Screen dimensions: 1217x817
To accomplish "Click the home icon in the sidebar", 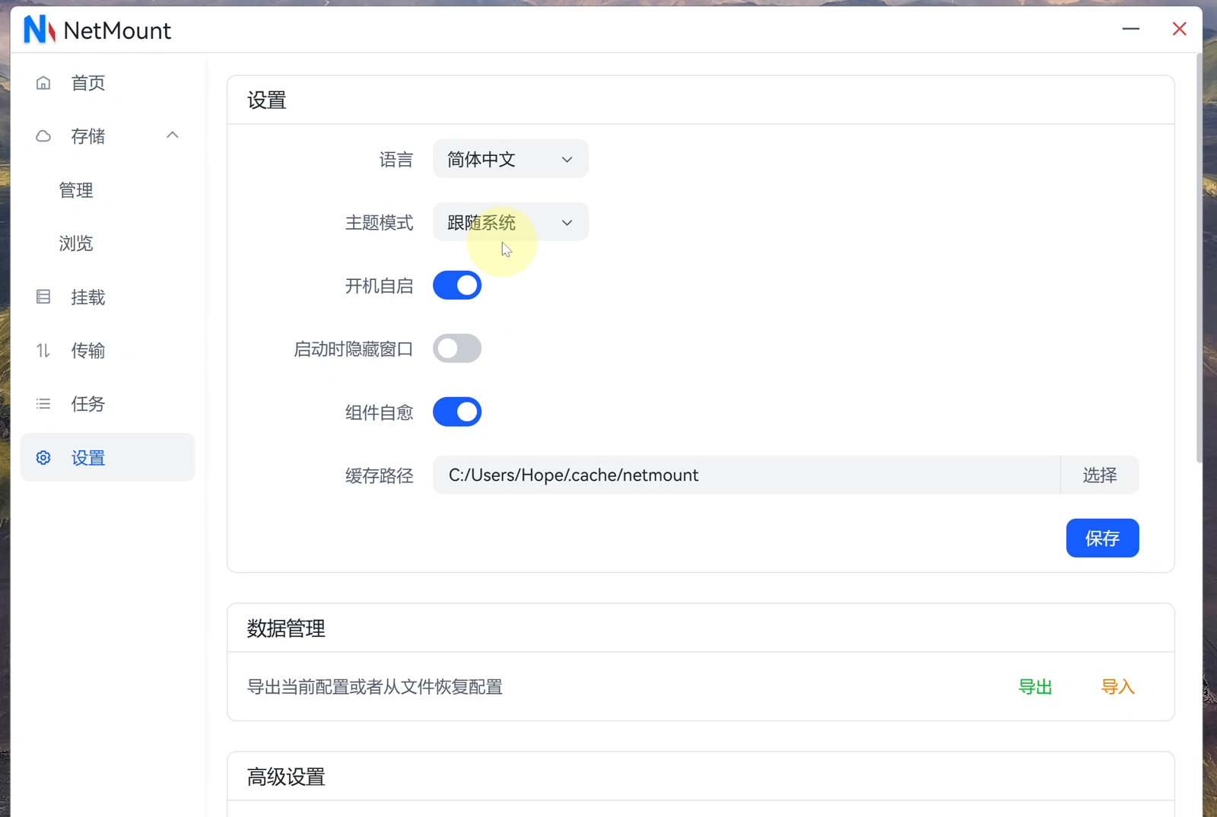I will [43, 83].
